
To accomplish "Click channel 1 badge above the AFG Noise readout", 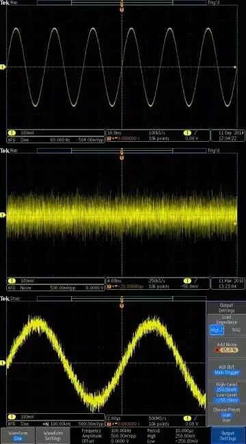I will tap(12, 281).
